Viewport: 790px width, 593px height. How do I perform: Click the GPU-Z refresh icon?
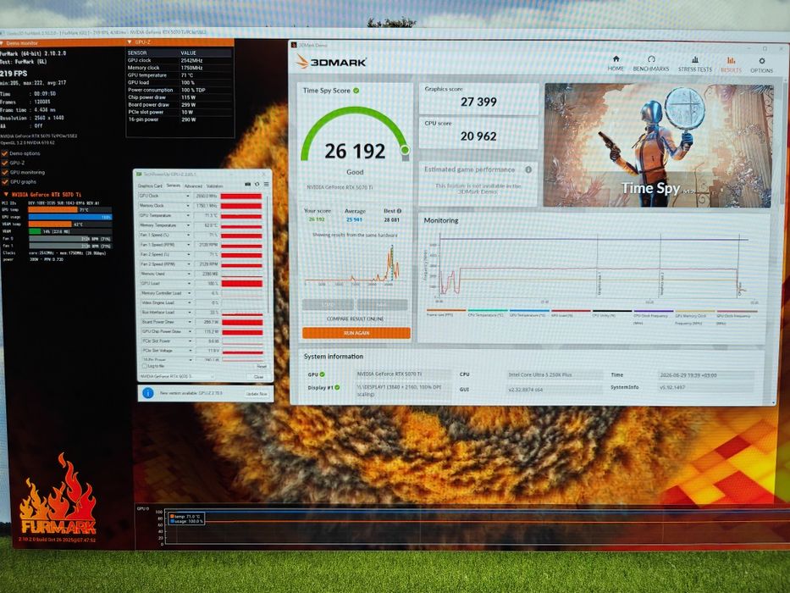(257, 185)
